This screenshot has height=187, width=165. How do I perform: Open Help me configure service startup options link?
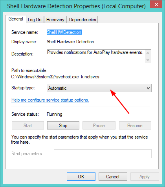click(50, 100)
